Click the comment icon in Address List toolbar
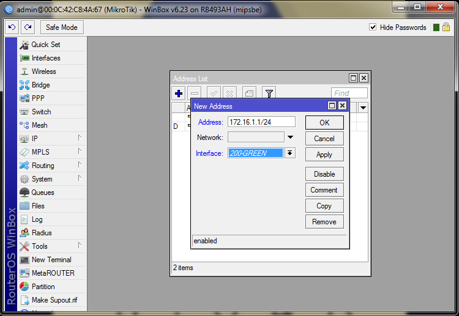Viewport: 459px width, 316px height. tap(250, 94)
